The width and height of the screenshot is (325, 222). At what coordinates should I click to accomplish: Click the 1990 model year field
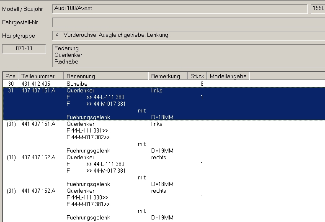[x=318, y=9]
